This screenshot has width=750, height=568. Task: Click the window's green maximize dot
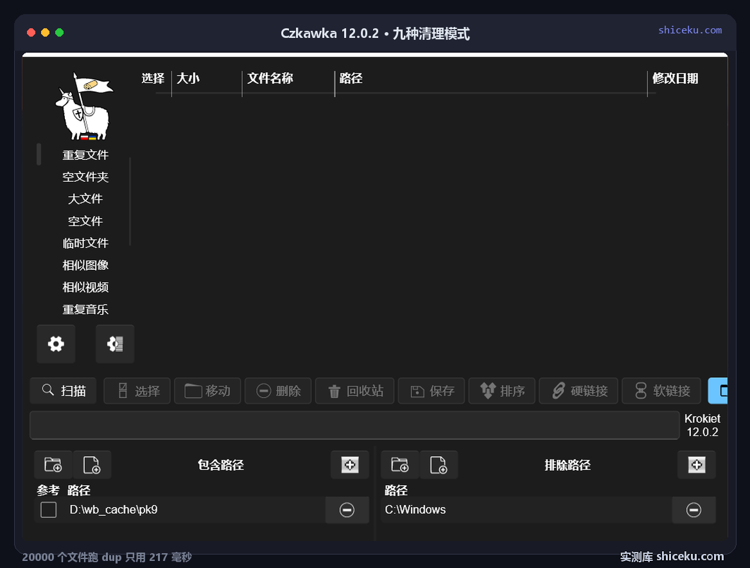coord(59,33)
